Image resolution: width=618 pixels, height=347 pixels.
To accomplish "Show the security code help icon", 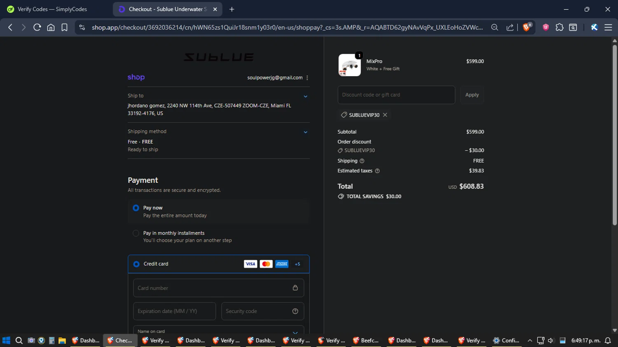I will point(295,311).
